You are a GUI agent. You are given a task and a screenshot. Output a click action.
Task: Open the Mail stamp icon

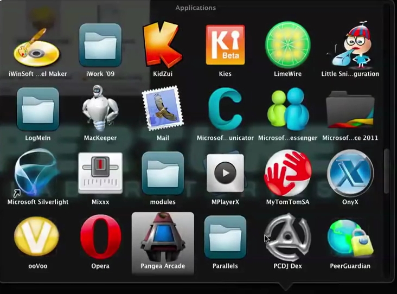tap(163, 108)
